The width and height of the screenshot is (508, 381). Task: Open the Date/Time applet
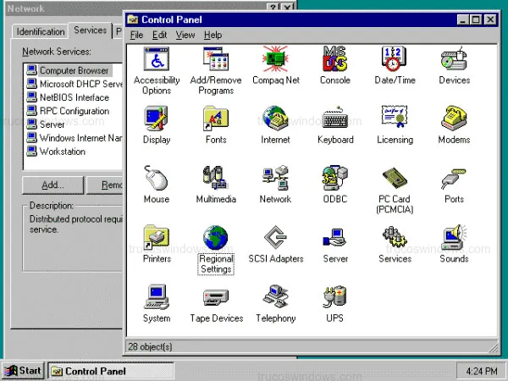point(395,60)
